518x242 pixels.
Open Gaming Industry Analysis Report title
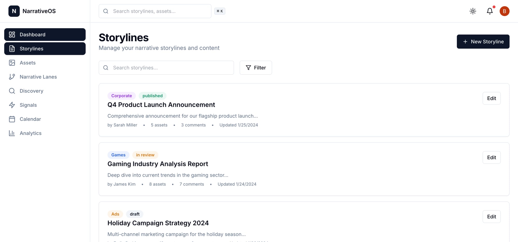158,164
